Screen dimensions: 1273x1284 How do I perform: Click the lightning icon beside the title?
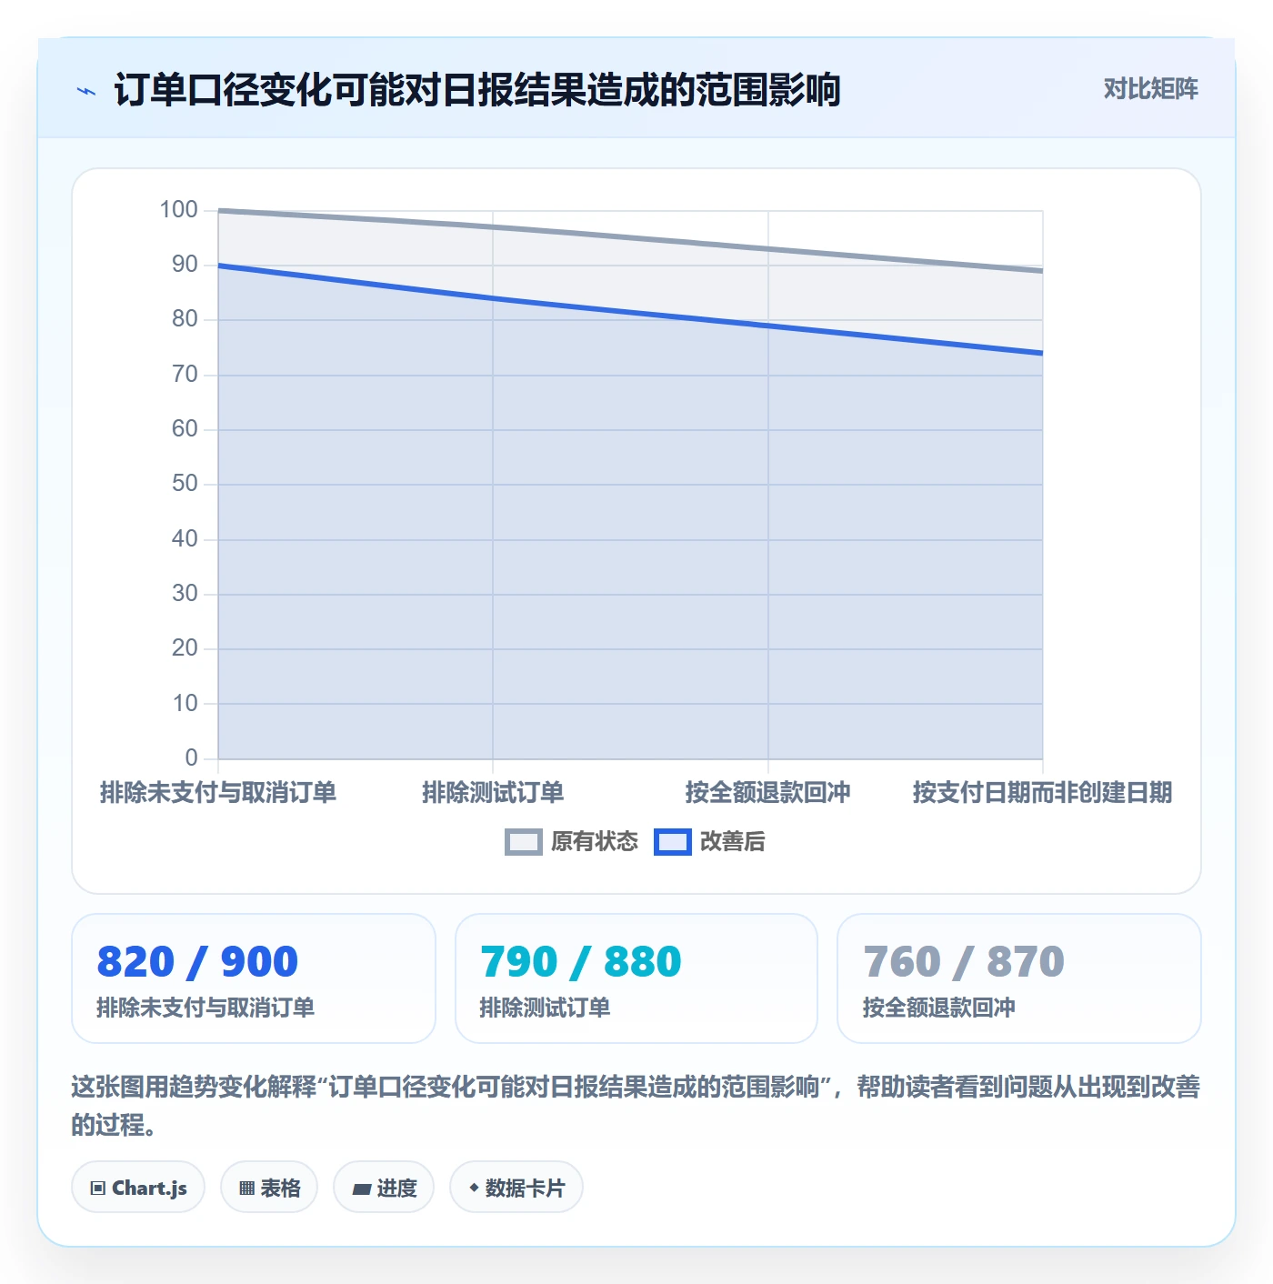[x=86, y=91]
